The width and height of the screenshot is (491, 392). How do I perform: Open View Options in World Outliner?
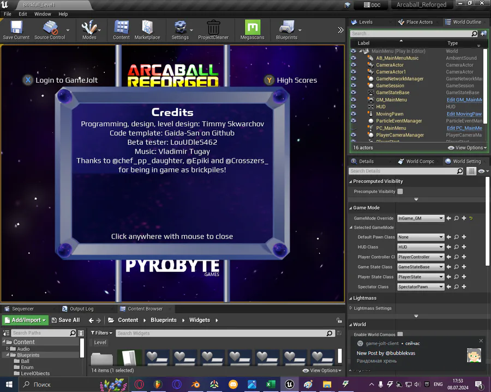[x=468, y=148]
